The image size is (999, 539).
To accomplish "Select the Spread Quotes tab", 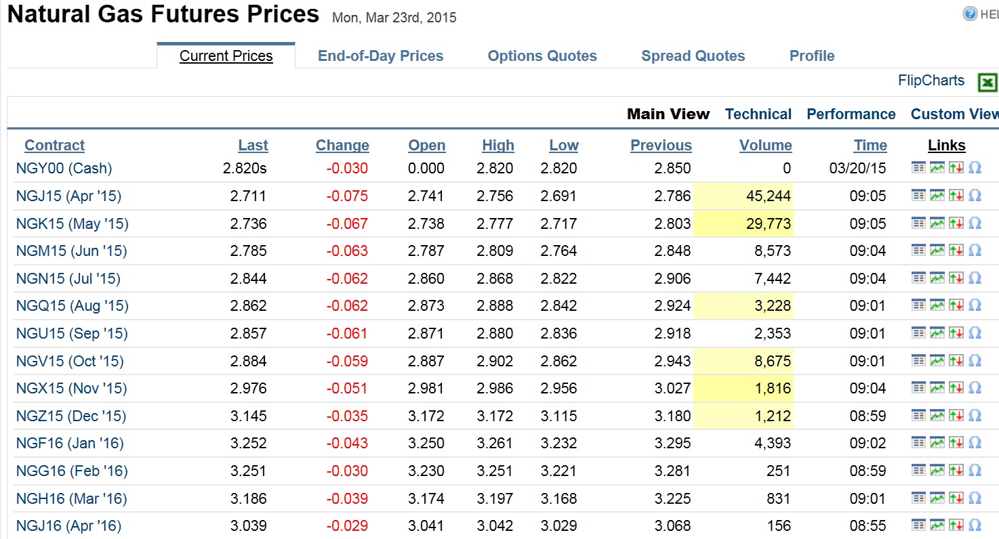I will pyautogui.click(x=693, y=56).
